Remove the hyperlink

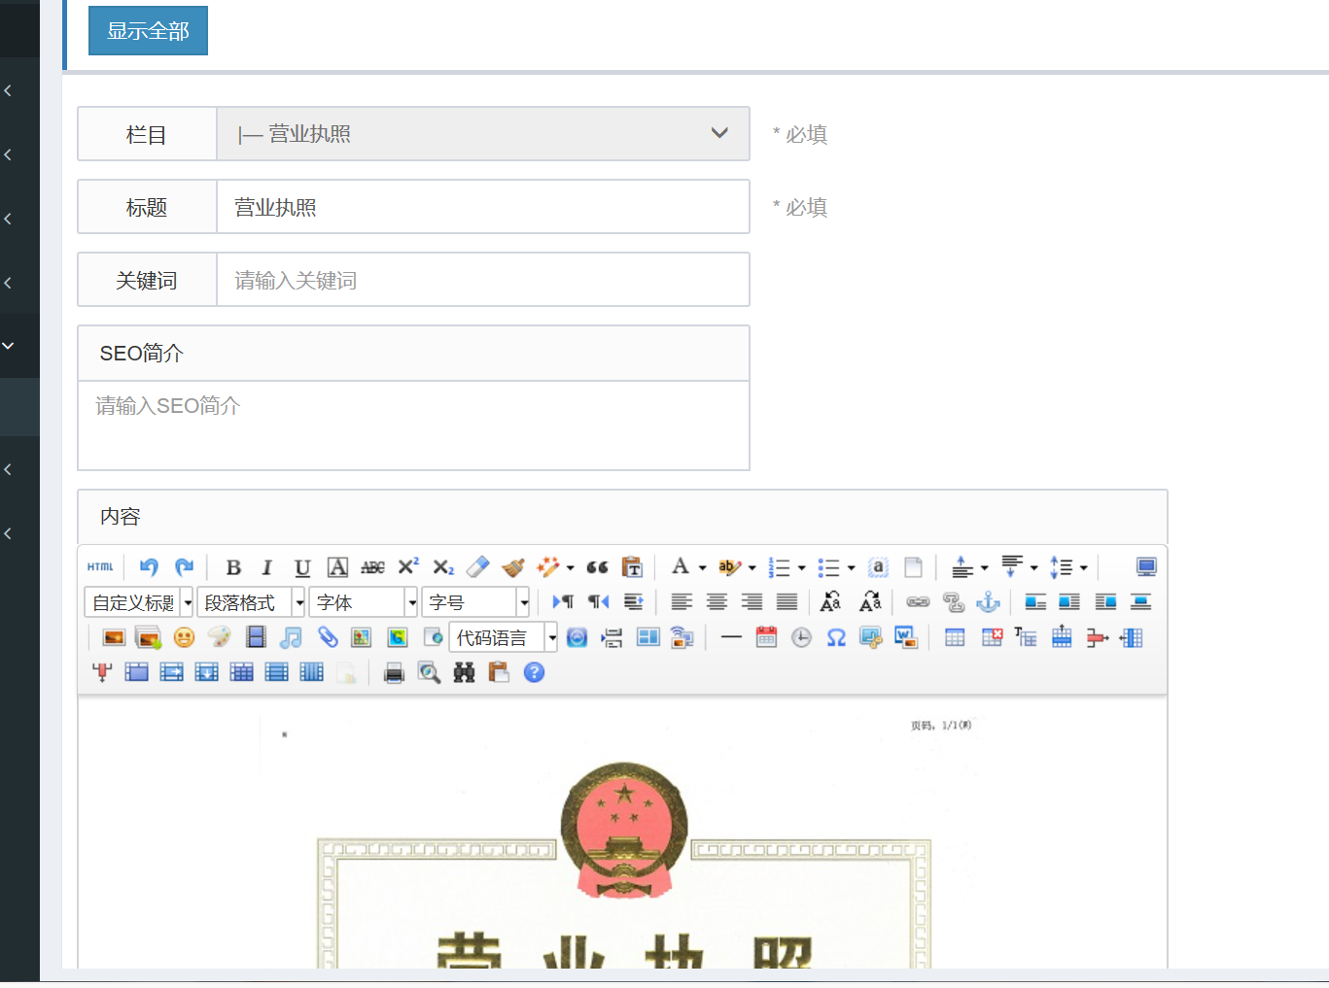coord(953,602)
